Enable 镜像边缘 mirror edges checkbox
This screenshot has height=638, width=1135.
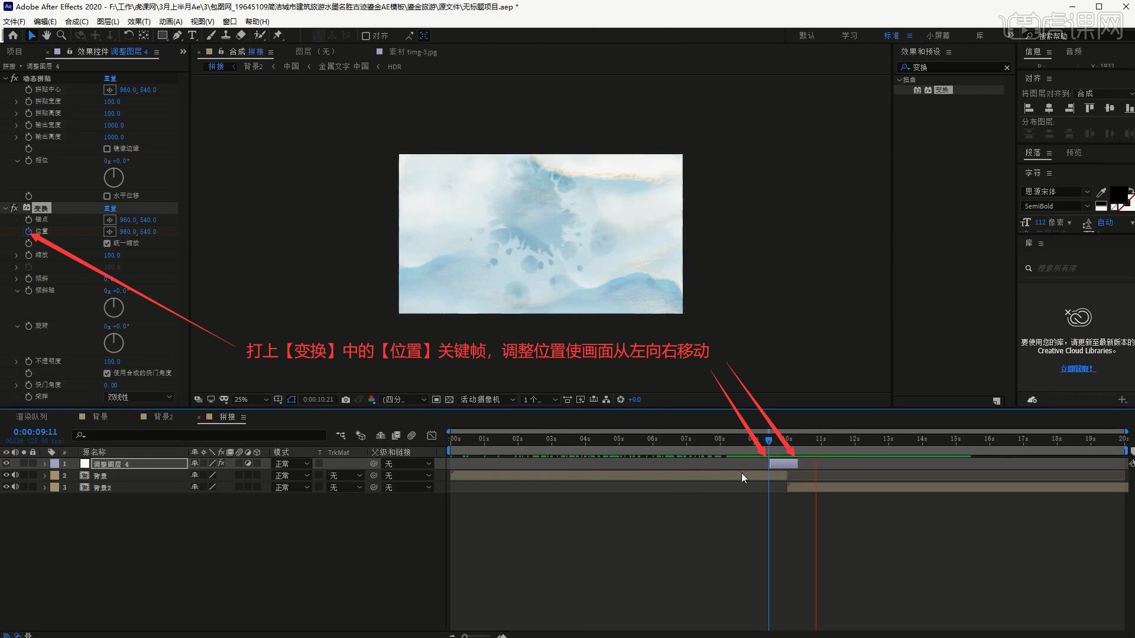click(107, 149)
